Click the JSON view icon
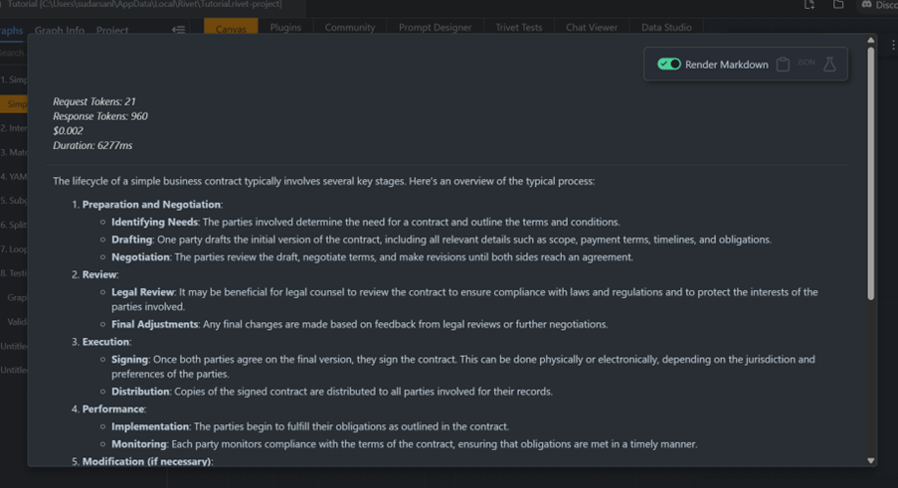 (807, 63)
